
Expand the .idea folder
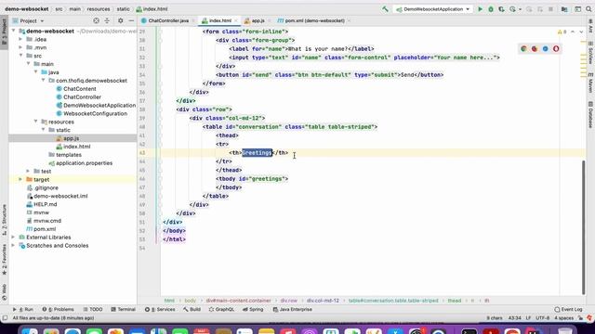[20, 39]
